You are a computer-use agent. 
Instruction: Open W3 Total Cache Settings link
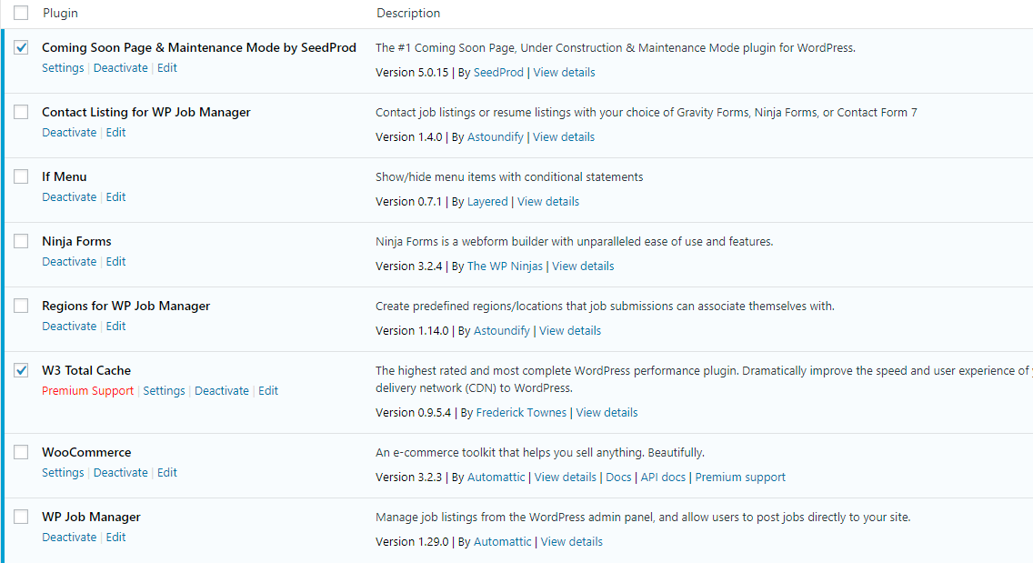(164, 391)
